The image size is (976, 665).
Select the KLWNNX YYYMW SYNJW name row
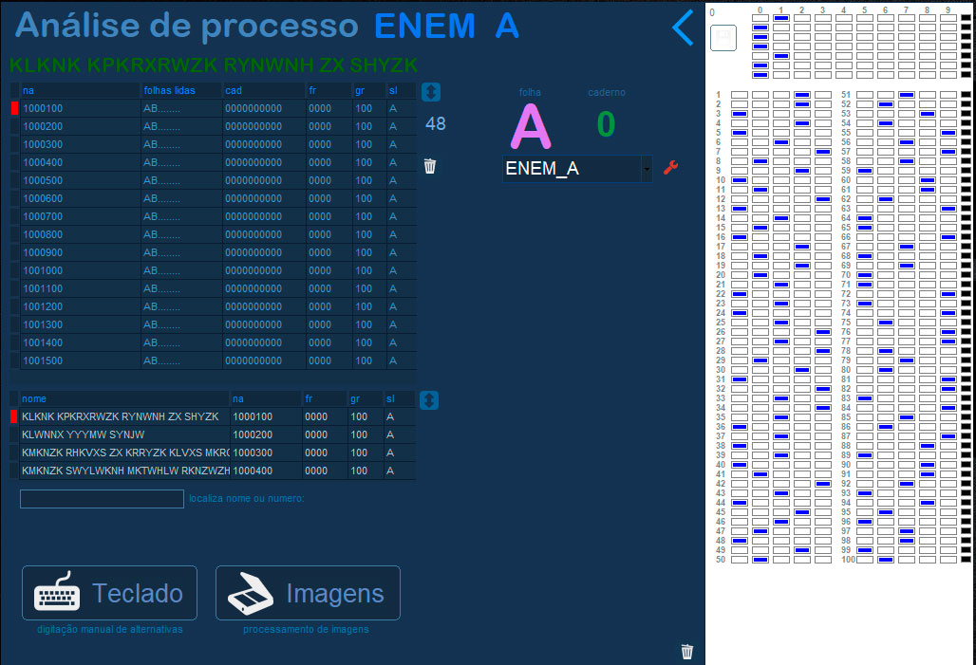pos(213,434)
